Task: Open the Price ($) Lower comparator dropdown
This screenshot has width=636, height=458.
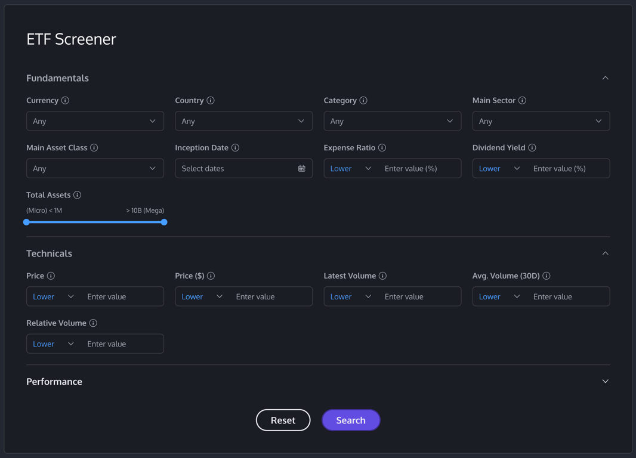Action: pyautogui.click(x=202, y=297)
